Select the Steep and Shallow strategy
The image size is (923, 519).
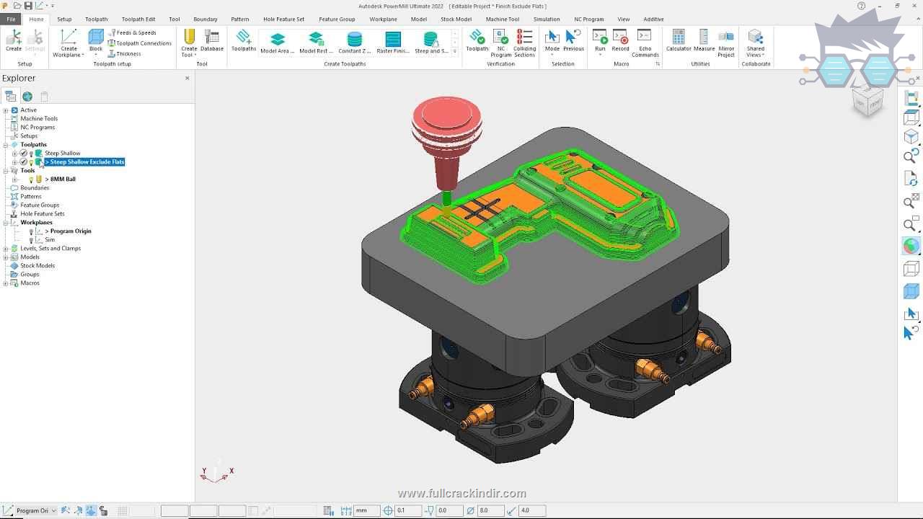click(x=431, y=43)
